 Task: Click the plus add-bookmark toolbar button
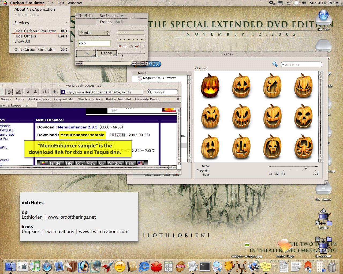[54, 92]
